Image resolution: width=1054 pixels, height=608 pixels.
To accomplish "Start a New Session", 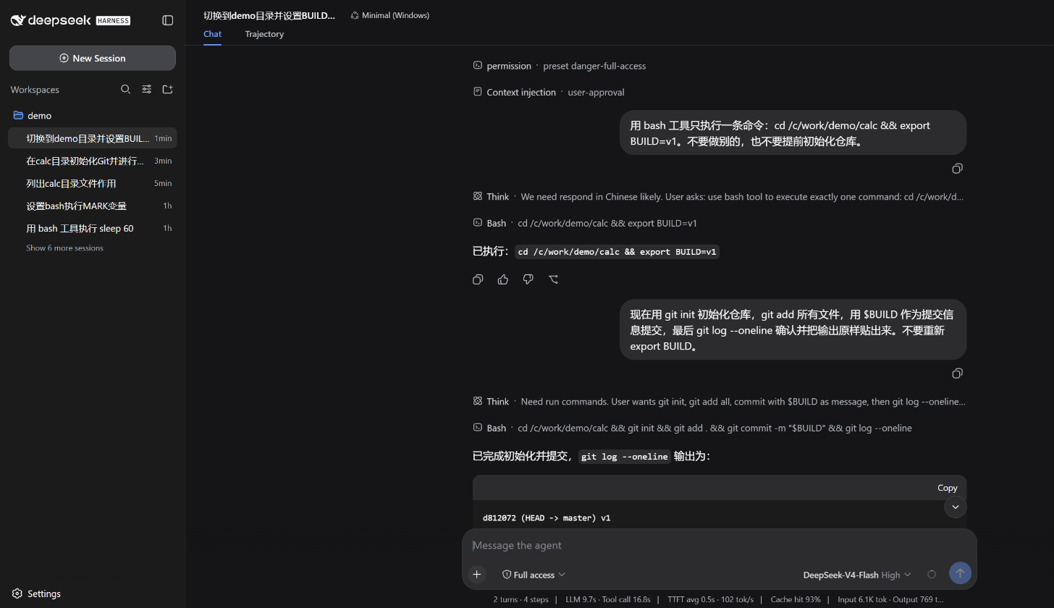I will click(x=93, y=58).
